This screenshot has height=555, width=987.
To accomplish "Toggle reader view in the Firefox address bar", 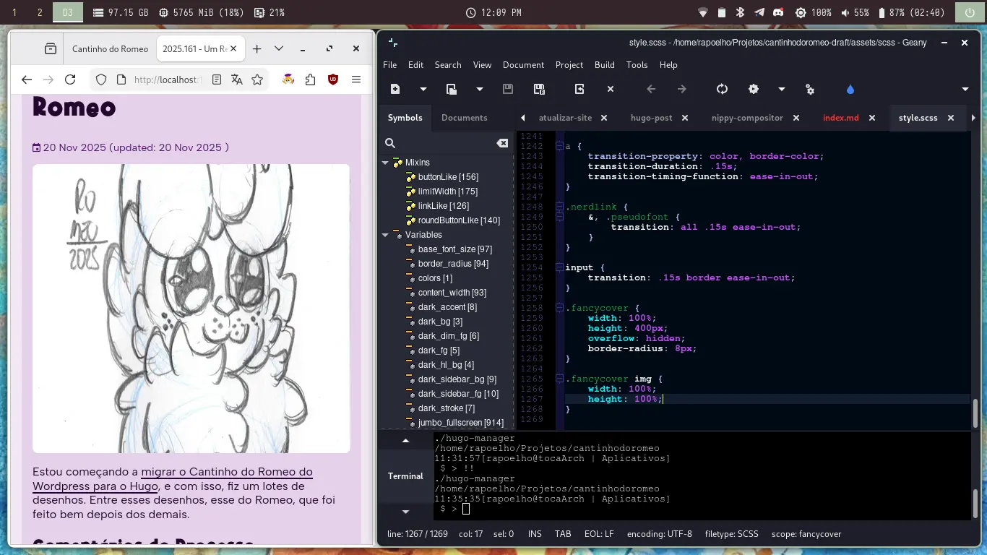I will click(x=217, y=79).
